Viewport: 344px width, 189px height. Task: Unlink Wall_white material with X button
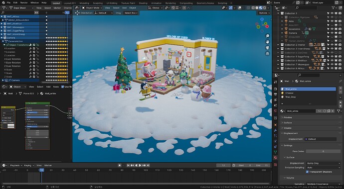click(x=333, y=111)
